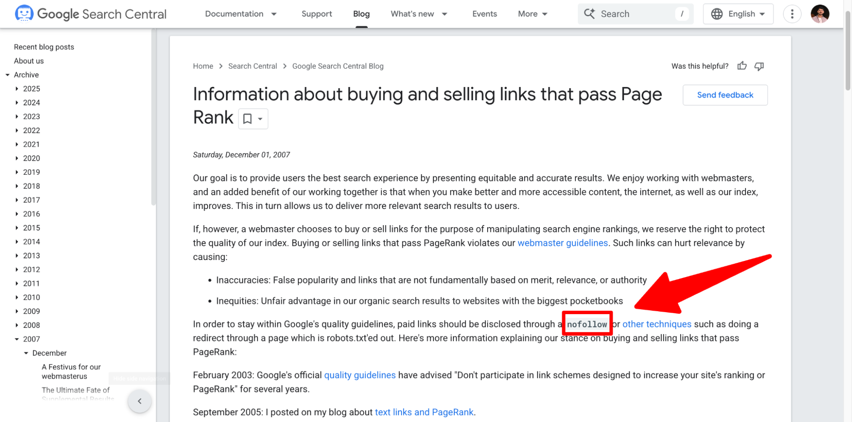
Task: Click the Send feedback button
Action: point(725,95)
